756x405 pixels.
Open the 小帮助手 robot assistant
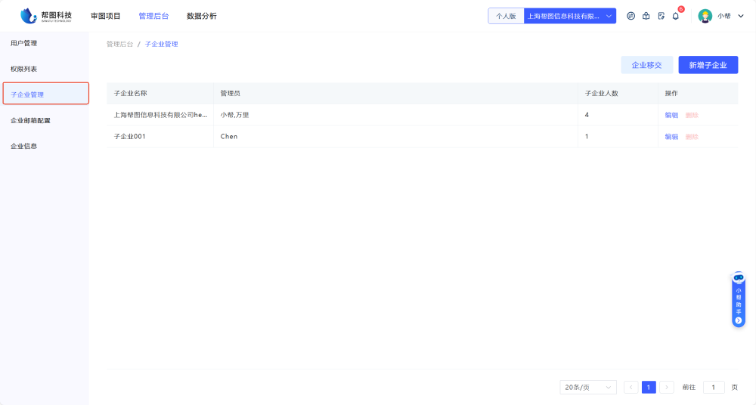click(739, 300)
